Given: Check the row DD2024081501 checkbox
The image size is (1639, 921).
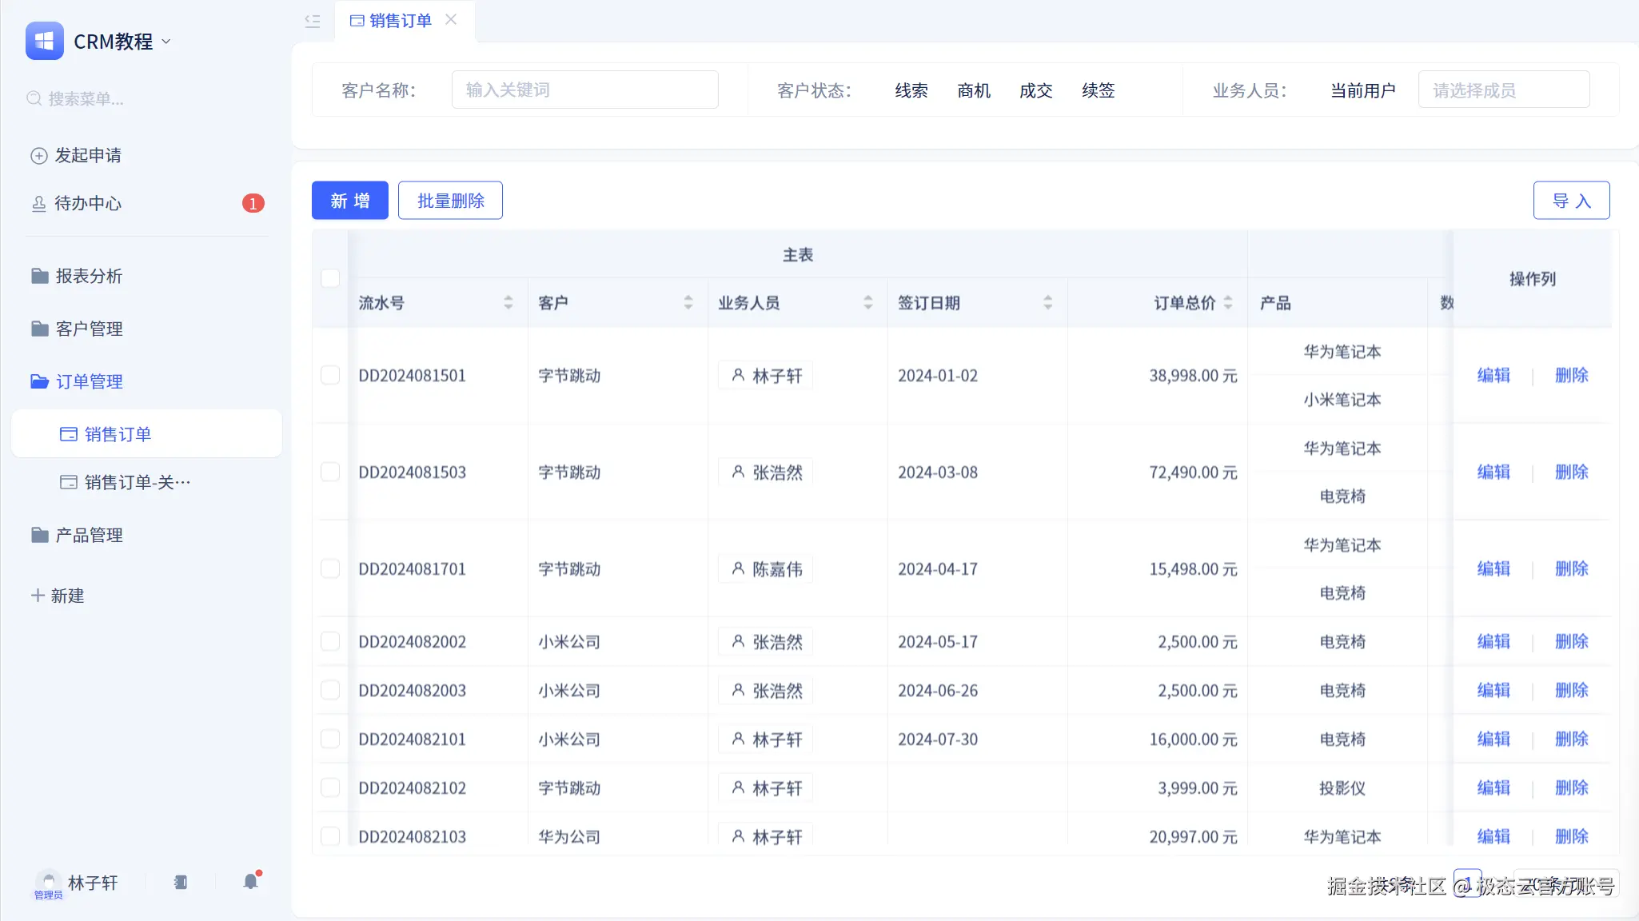Looking at the screenshot, I should click(x=330, y=375).
